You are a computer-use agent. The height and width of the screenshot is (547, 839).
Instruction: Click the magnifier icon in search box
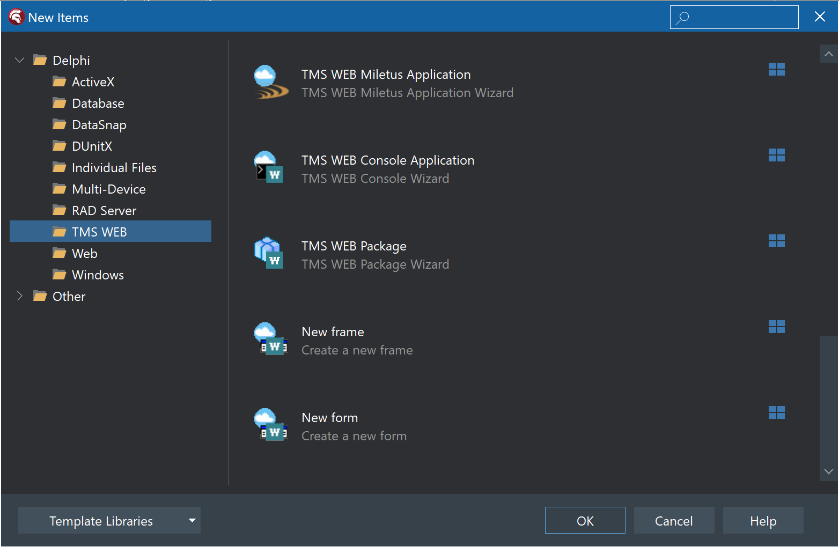click(x=682, y=18)
